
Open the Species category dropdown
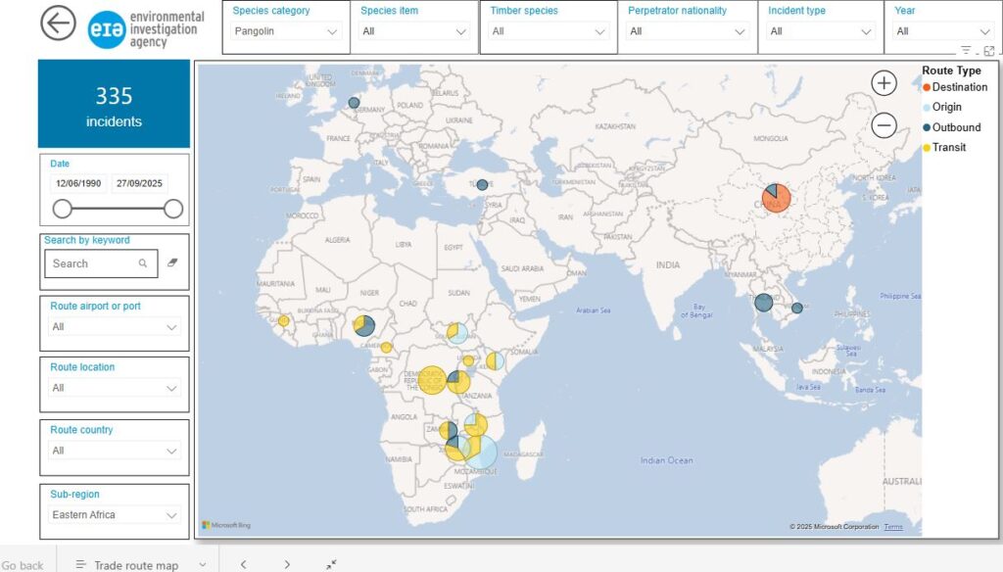[287, 31]
